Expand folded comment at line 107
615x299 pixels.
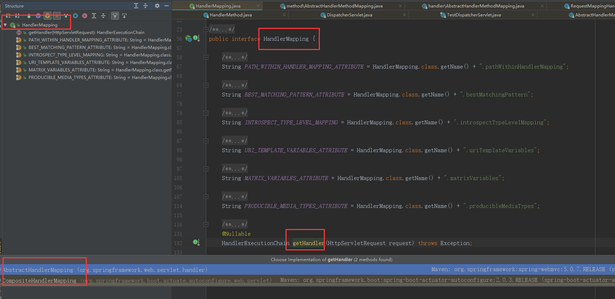click(x=206, y=196)
